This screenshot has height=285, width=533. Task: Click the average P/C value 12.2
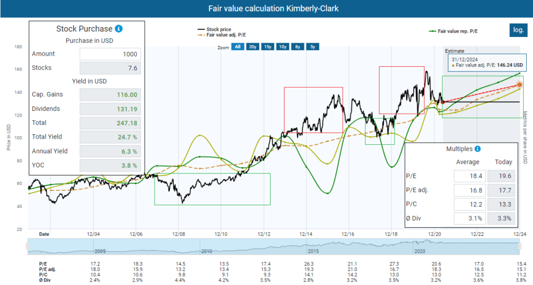click(469, 204)
